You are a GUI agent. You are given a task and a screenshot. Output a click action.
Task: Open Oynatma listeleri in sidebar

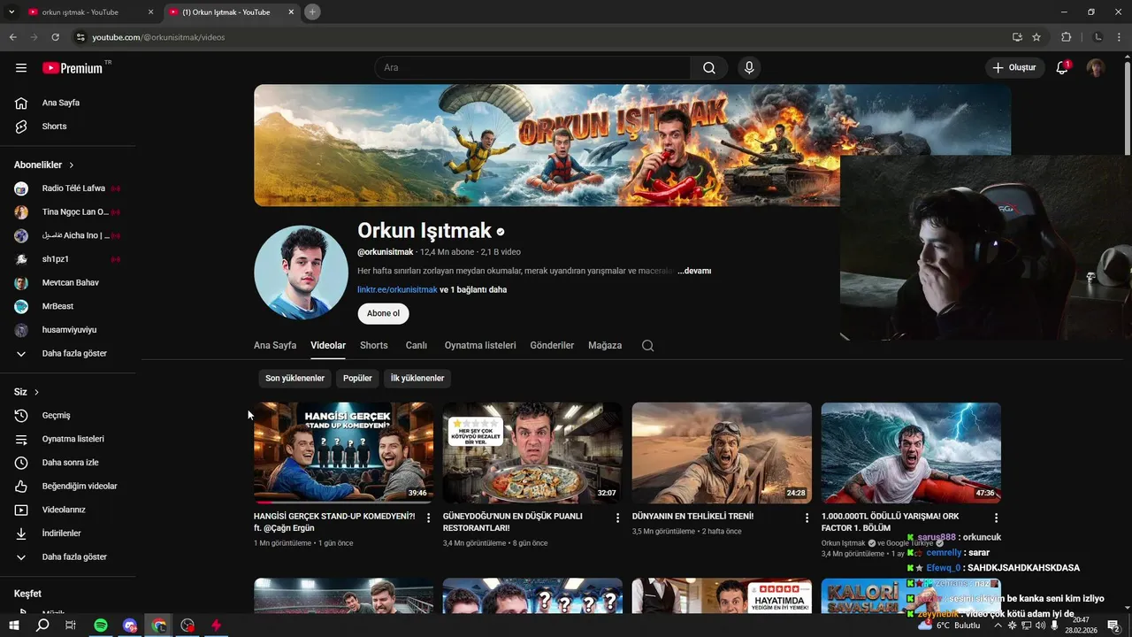coord(71,439)
